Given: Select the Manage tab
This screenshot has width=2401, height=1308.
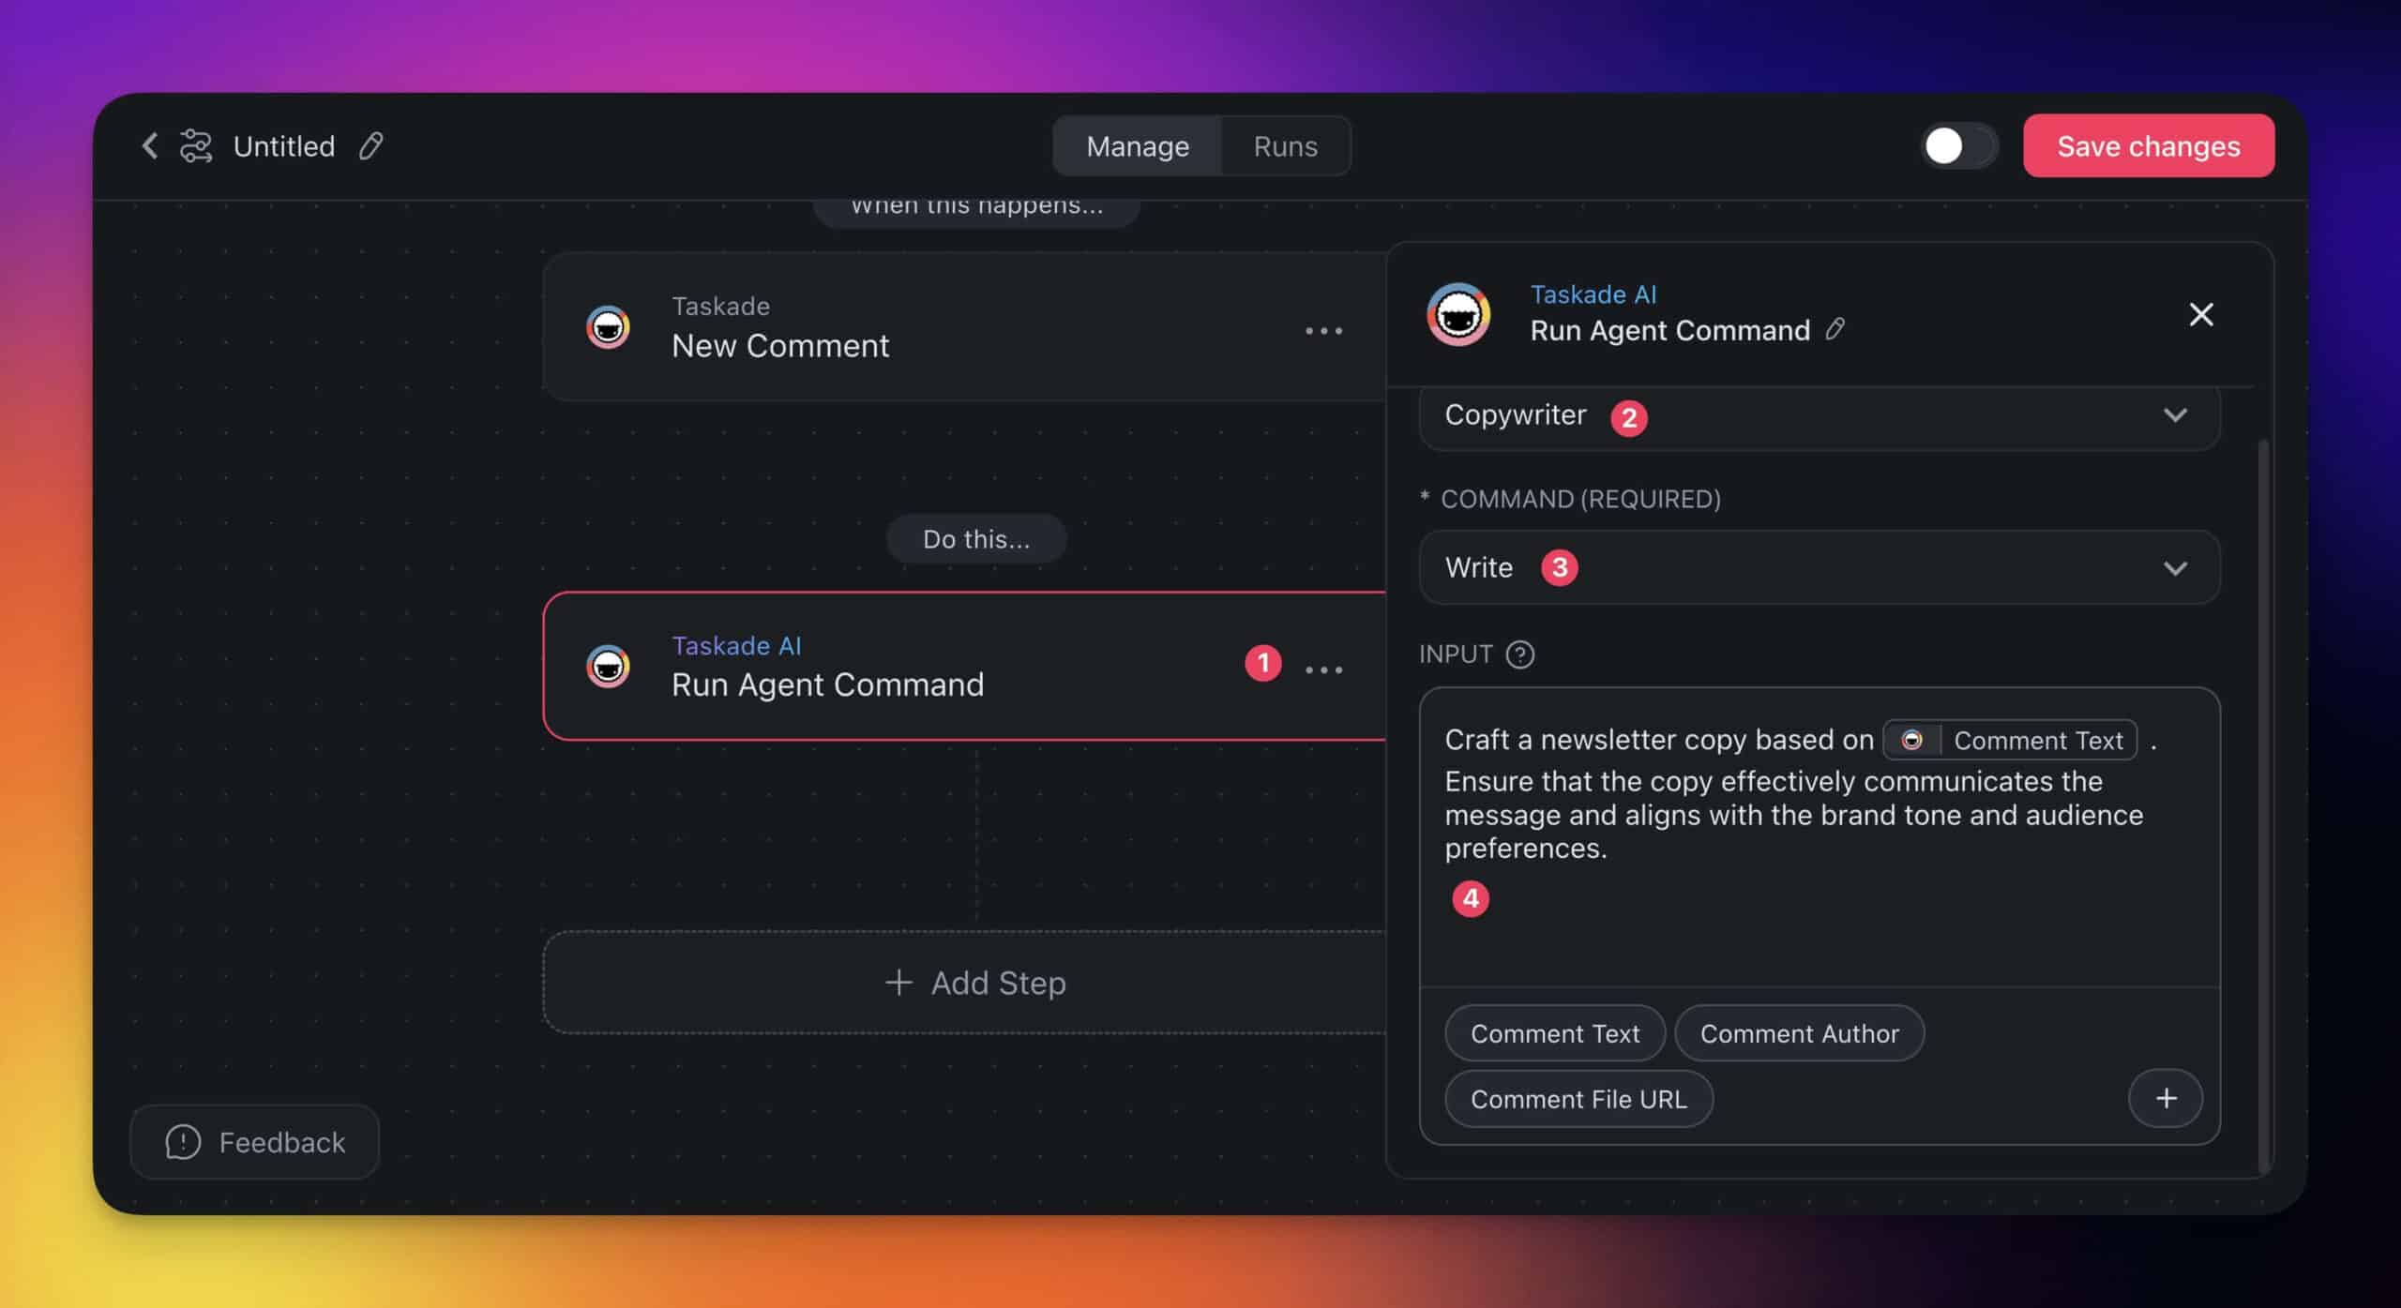Looking at the screenshot, I should (x=1137, y=146).
